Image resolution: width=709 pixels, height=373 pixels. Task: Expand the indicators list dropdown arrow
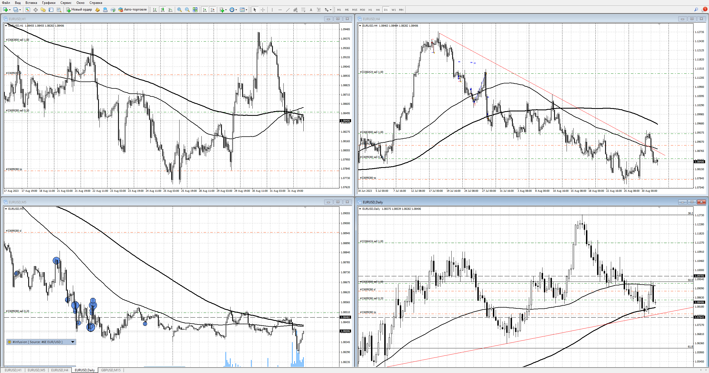pos(226,10)
